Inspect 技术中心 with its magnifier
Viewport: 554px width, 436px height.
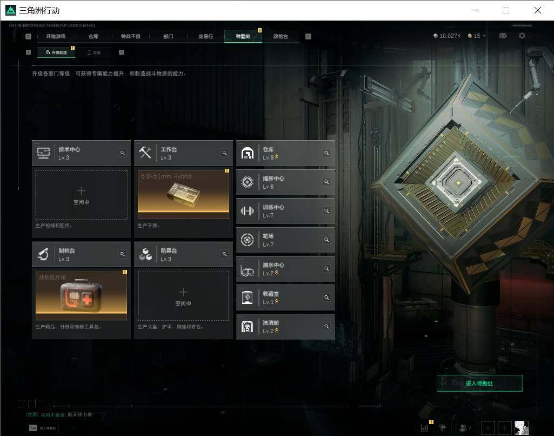click(122, 153)
